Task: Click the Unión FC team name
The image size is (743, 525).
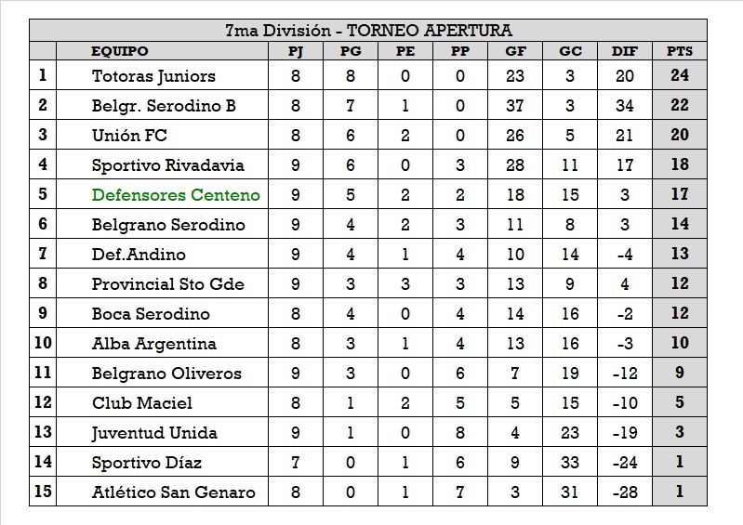Action: (x=129, y=136)
